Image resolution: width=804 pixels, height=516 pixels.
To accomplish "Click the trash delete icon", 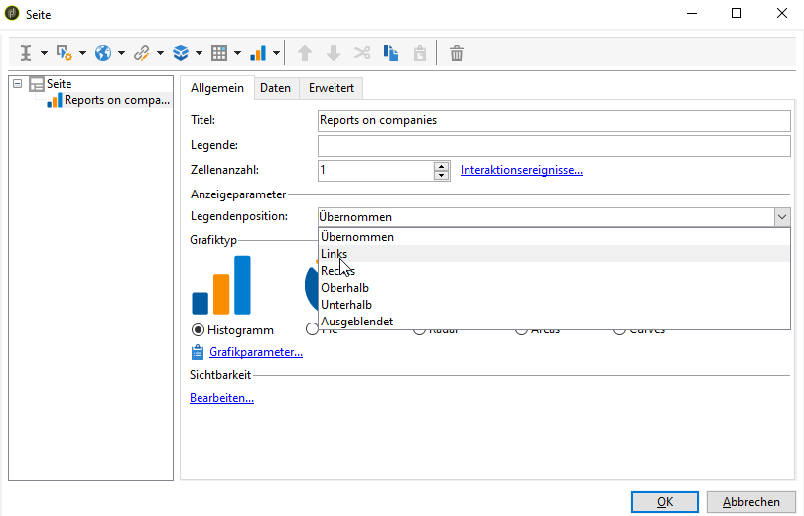I will (457, 53).
